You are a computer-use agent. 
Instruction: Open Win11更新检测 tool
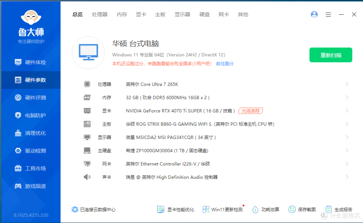[x=223, y=209]
